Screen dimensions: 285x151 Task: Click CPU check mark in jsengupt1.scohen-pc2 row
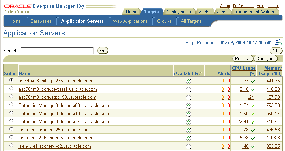pos(253,147)
